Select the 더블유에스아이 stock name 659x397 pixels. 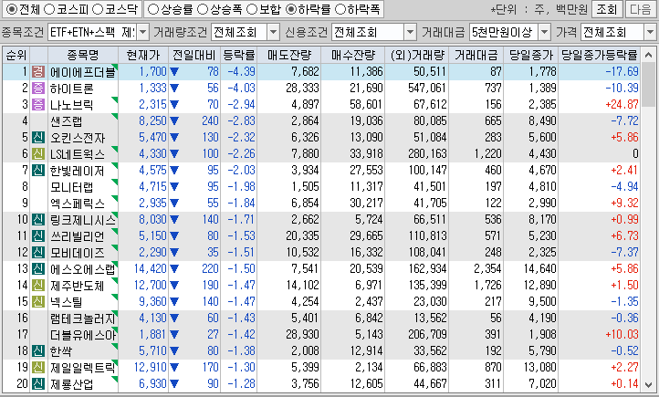coord(83,335)
